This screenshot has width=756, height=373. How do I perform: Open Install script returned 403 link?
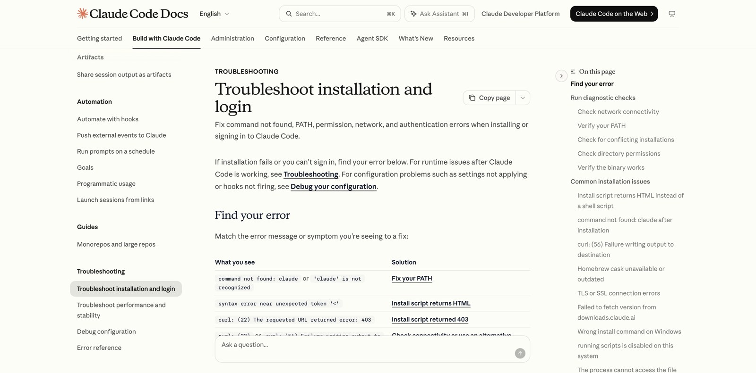(x=430, y=319)
